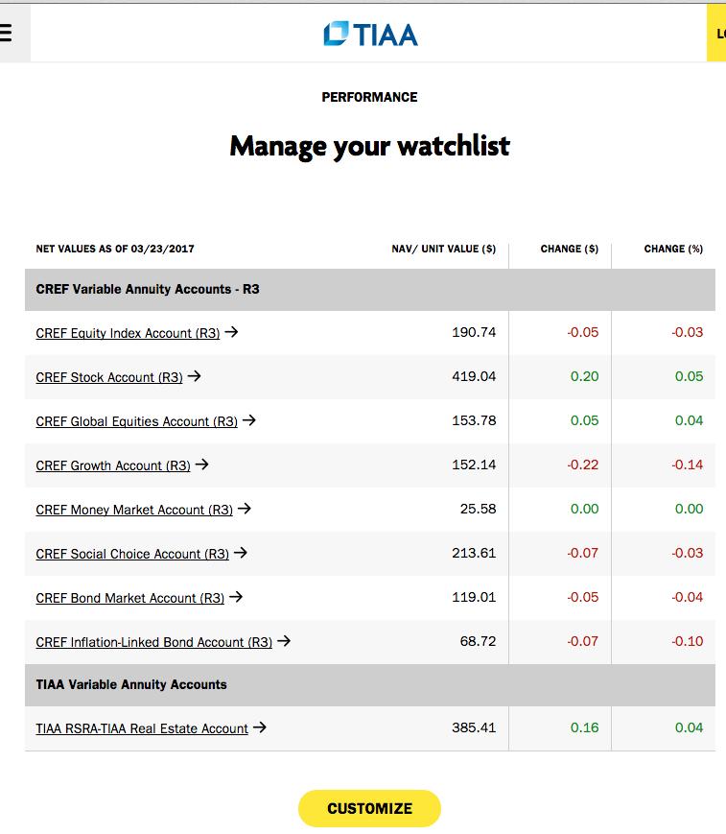Click arrow icon beside CREF Social Choice Account
Screen dimensions: 726x834
tap(241, 553)
